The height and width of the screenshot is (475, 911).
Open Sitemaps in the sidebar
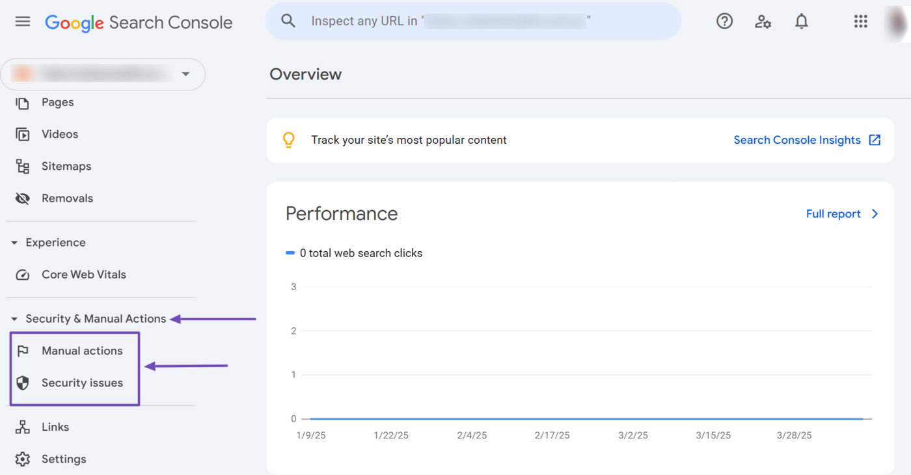(66, 167)
